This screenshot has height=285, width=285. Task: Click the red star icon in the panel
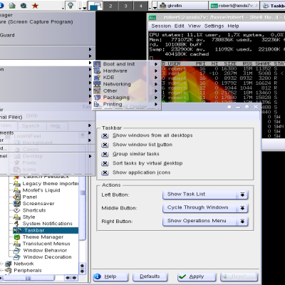35,5
